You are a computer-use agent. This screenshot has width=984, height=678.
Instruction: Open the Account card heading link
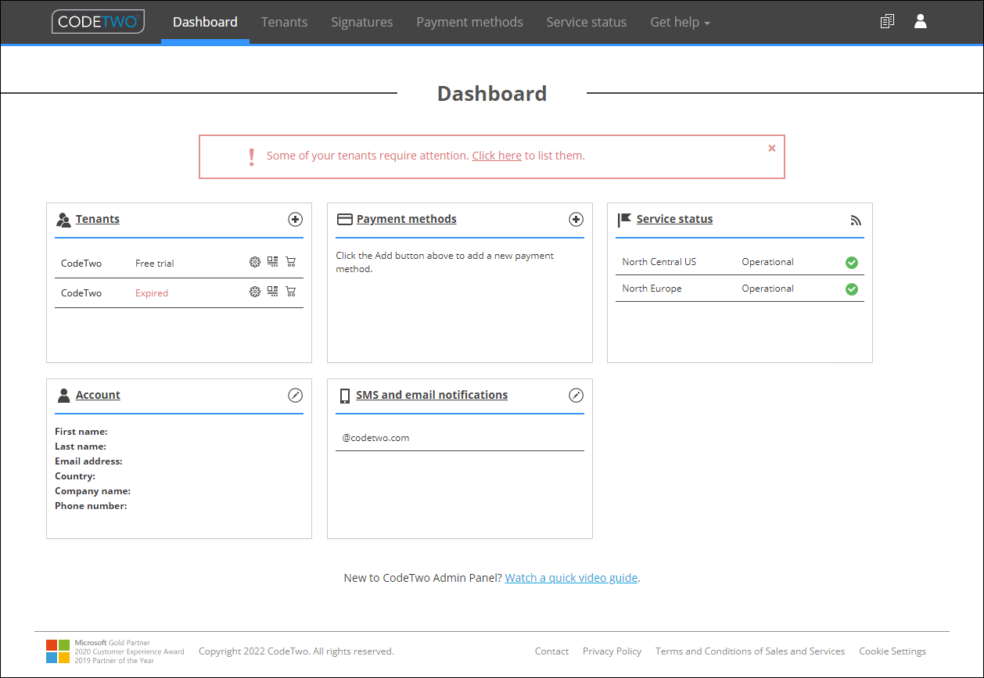pos(98,395)
